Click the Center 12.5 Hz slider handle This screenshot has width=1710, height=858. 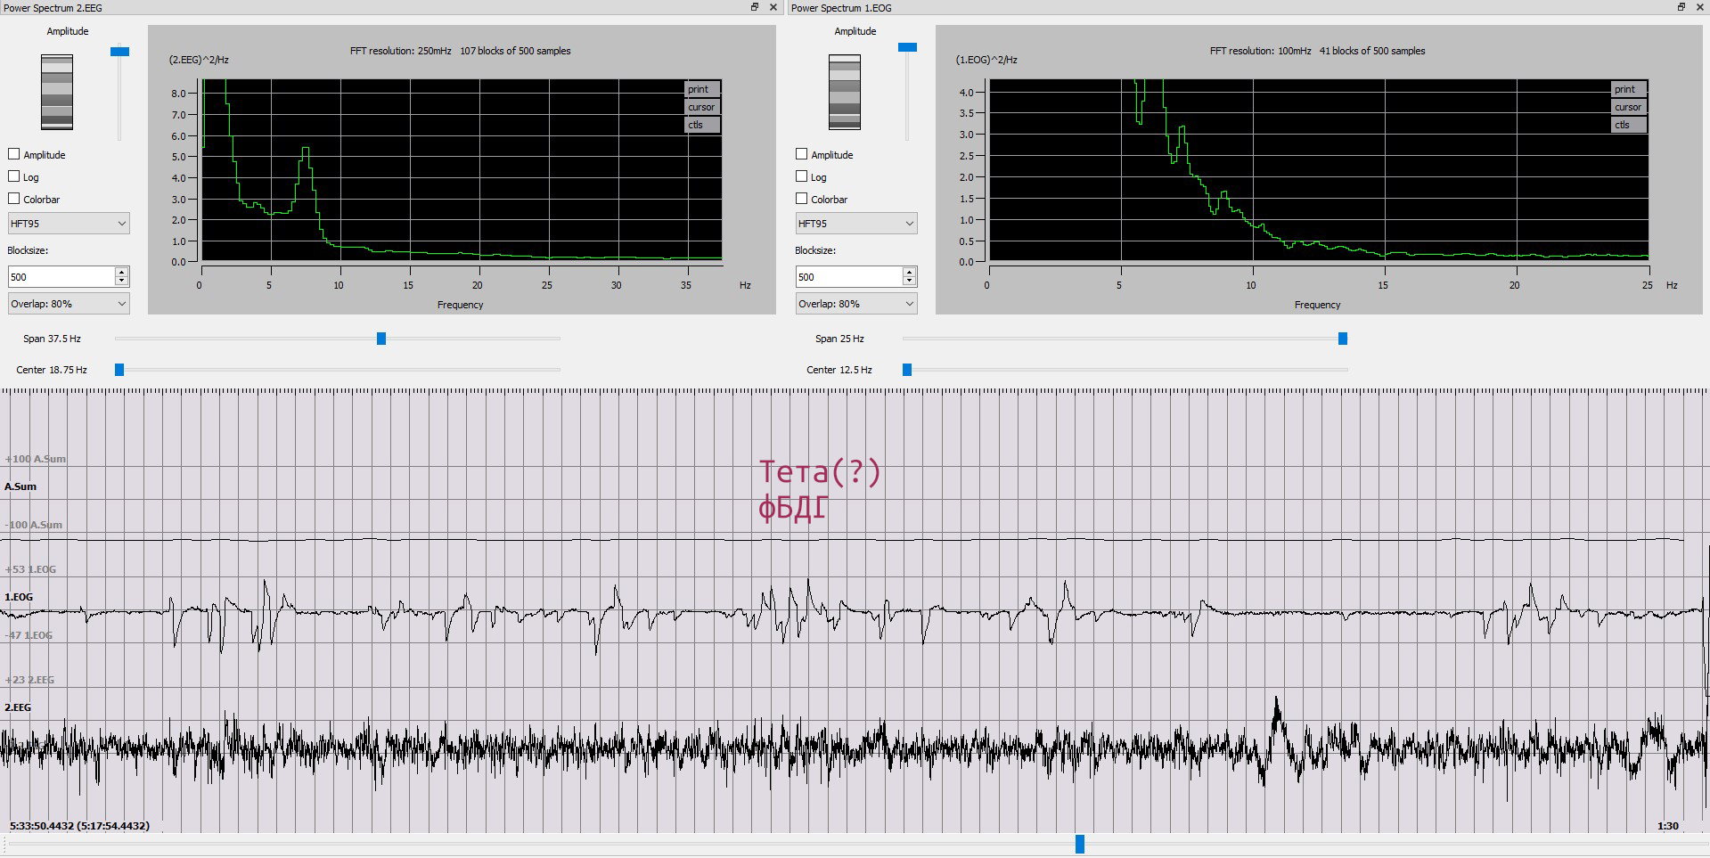click(907, 370)
